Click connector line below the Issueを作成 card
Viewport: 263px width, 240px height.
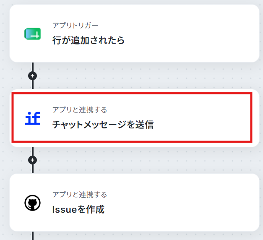[x=33, y=236]
